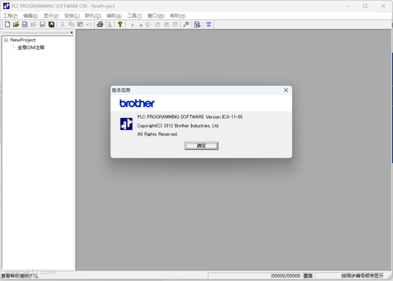Screen dimensions: 393x281
Task: Close the 版本信息 dialog with the X
Action: [286, 90]
